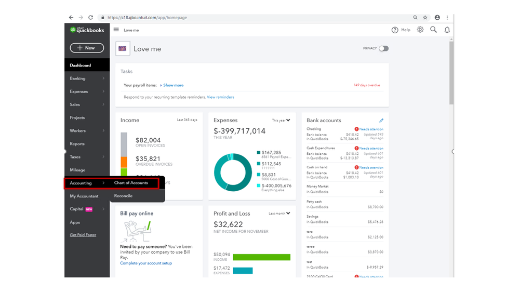Screen dimensions: 519x292
Task: Reload the page in browser
Action: click(90, 18)
